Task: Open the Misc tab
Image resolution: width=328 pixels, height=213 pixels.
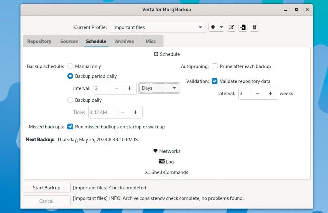Action: coord(150,41)
